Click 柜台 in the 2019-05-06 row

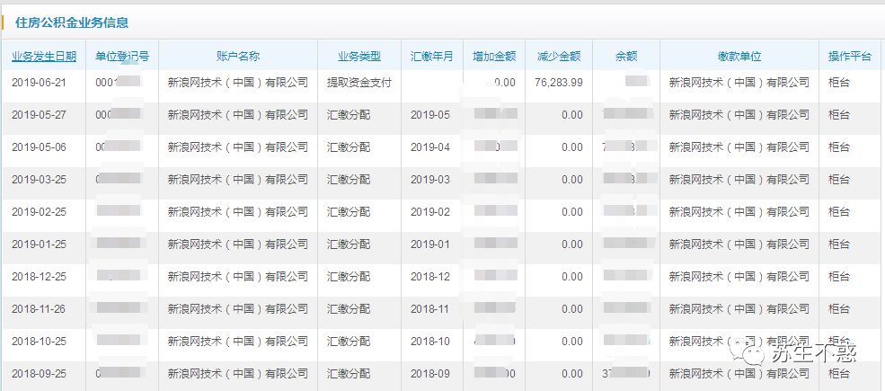[838, 147]
